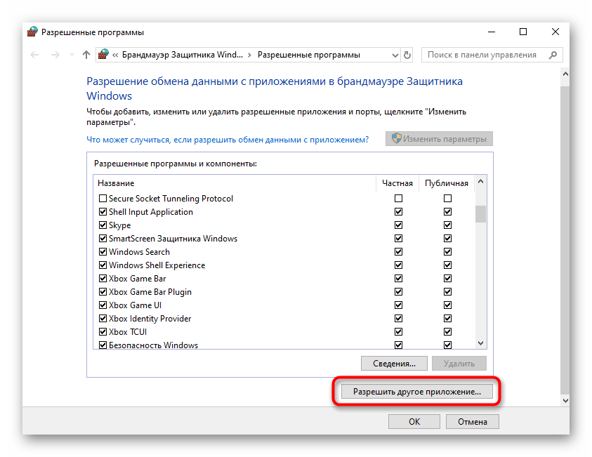Enable Secure Socket Tunneling Protocol checkbox

(x=103, y=199)
